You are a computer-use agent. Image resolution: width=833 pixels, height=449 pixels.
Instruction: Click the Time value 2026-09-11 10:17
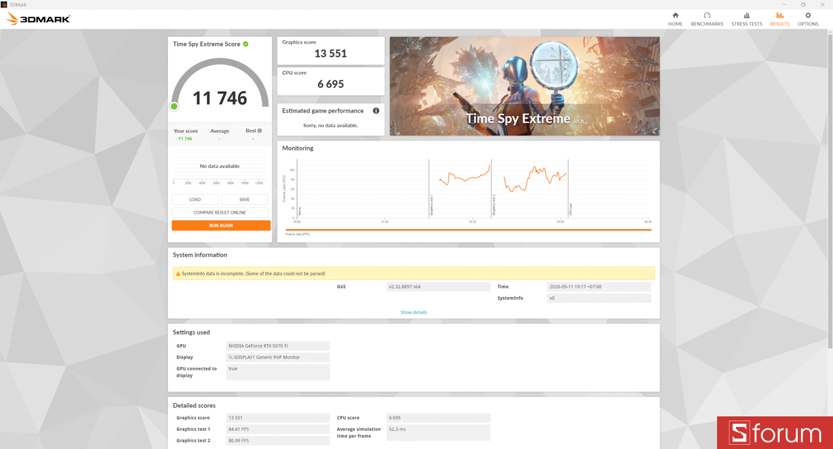click(x=599, y=287)
